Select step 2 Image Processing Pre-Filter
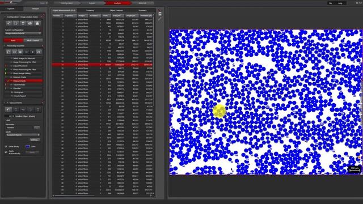363x204 pixels. [x=24, y=62]
